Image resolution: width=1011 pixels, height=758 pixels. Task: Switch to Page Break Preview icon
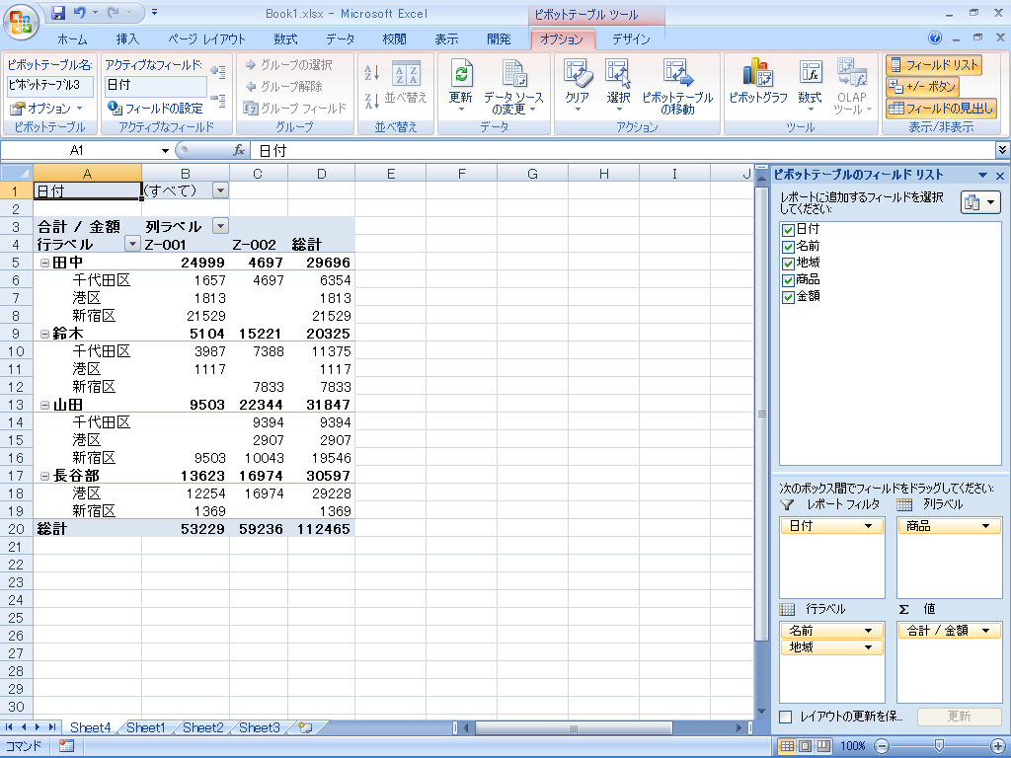coord(824,746)
